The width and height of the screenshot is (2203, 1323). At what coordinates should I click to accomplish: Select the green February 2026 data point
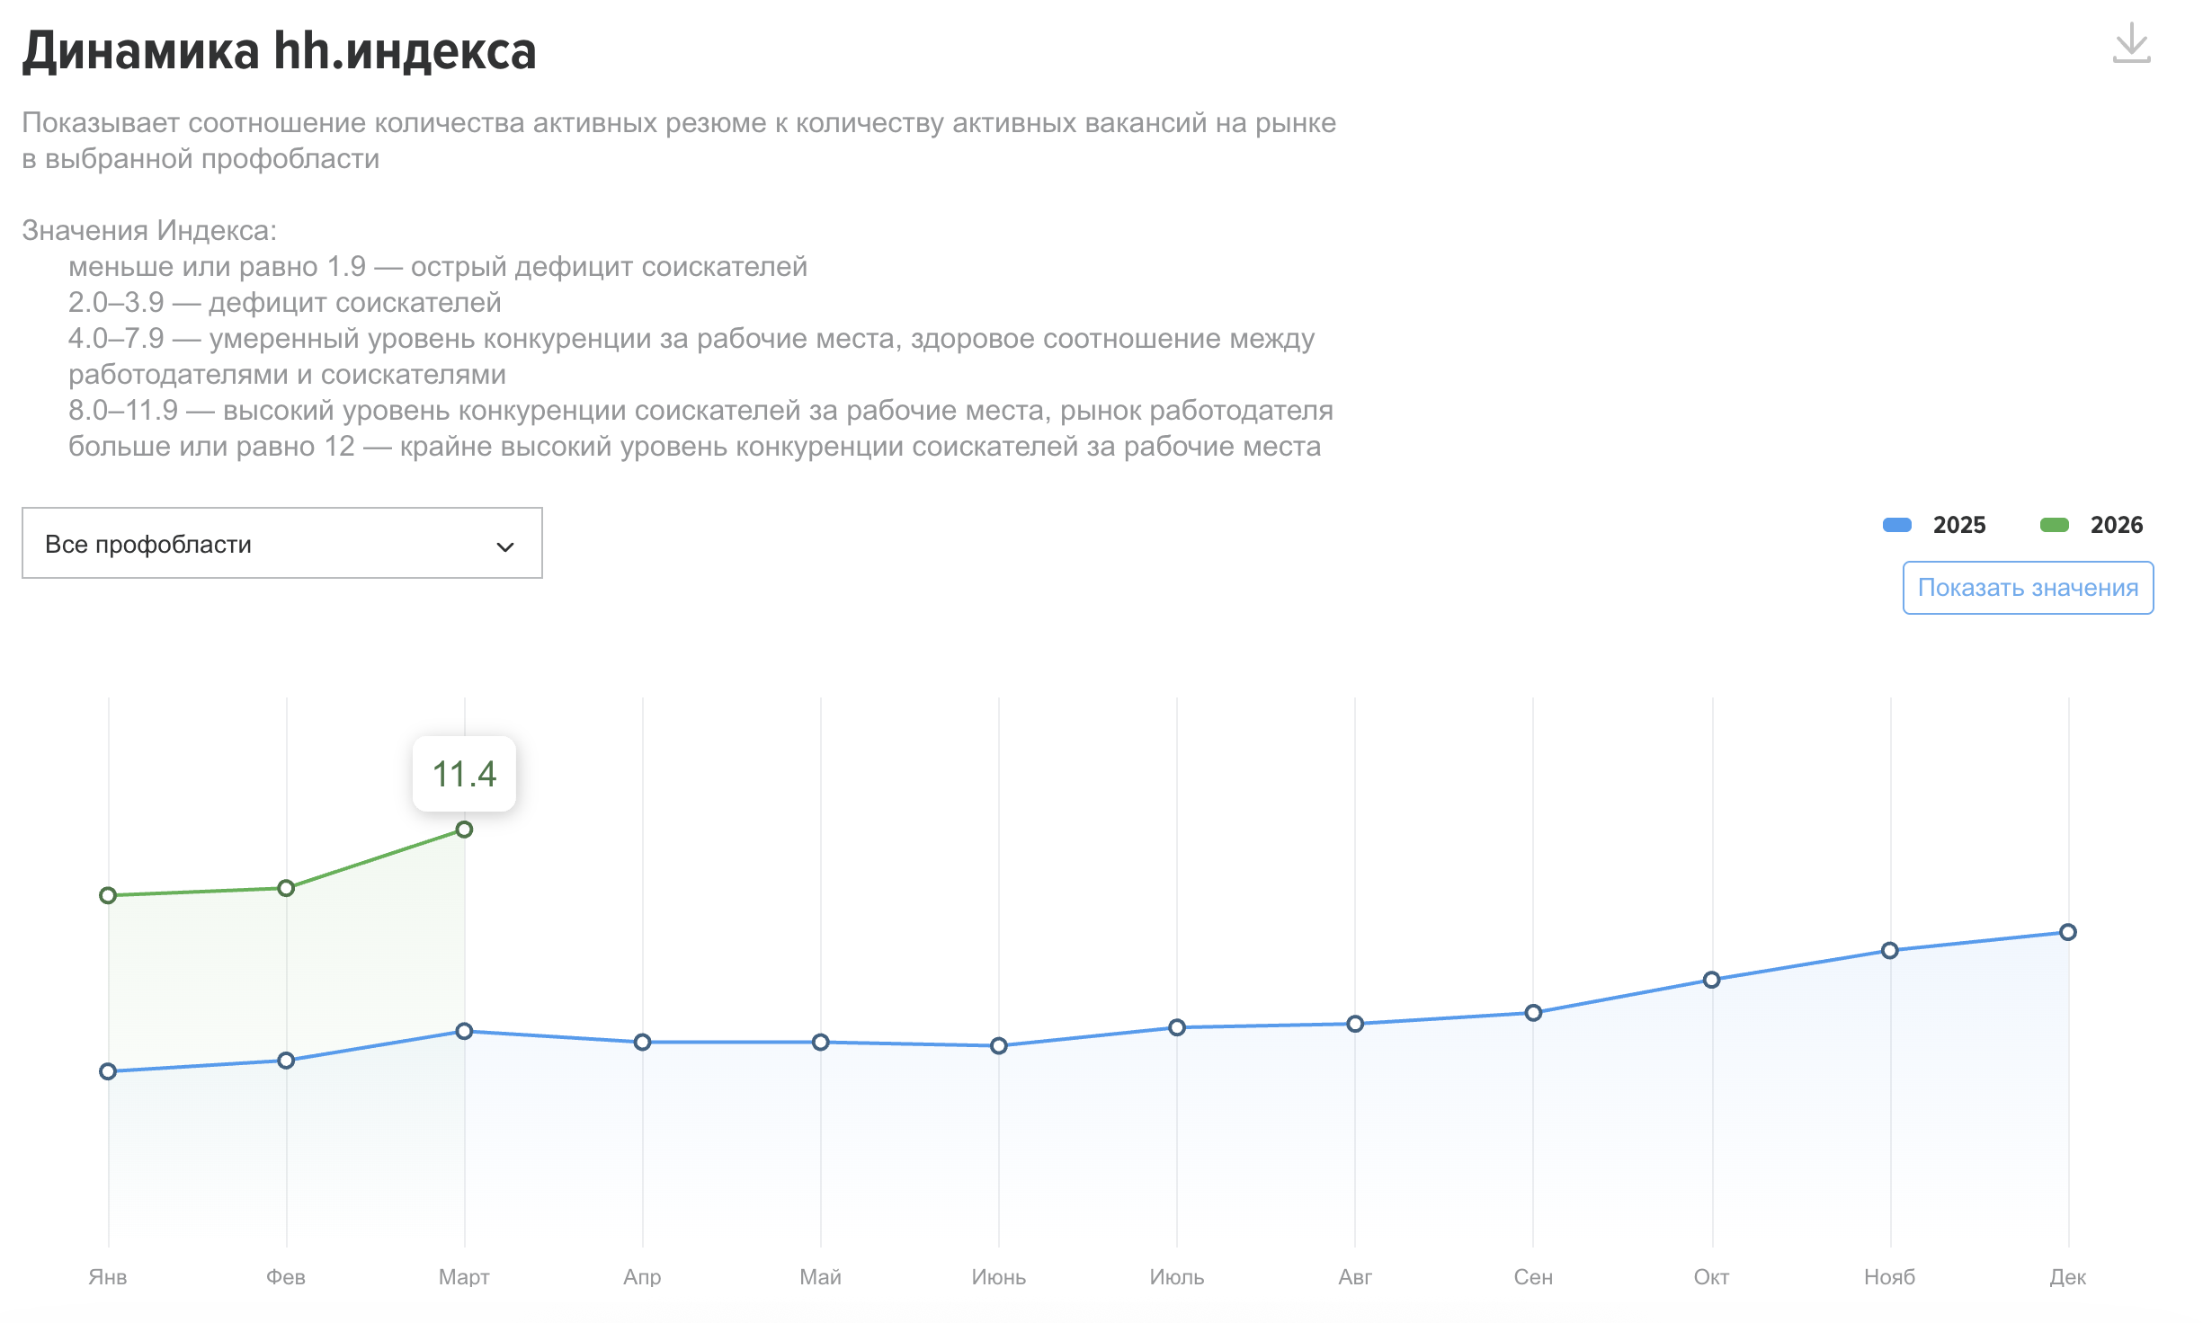(286, 888)
